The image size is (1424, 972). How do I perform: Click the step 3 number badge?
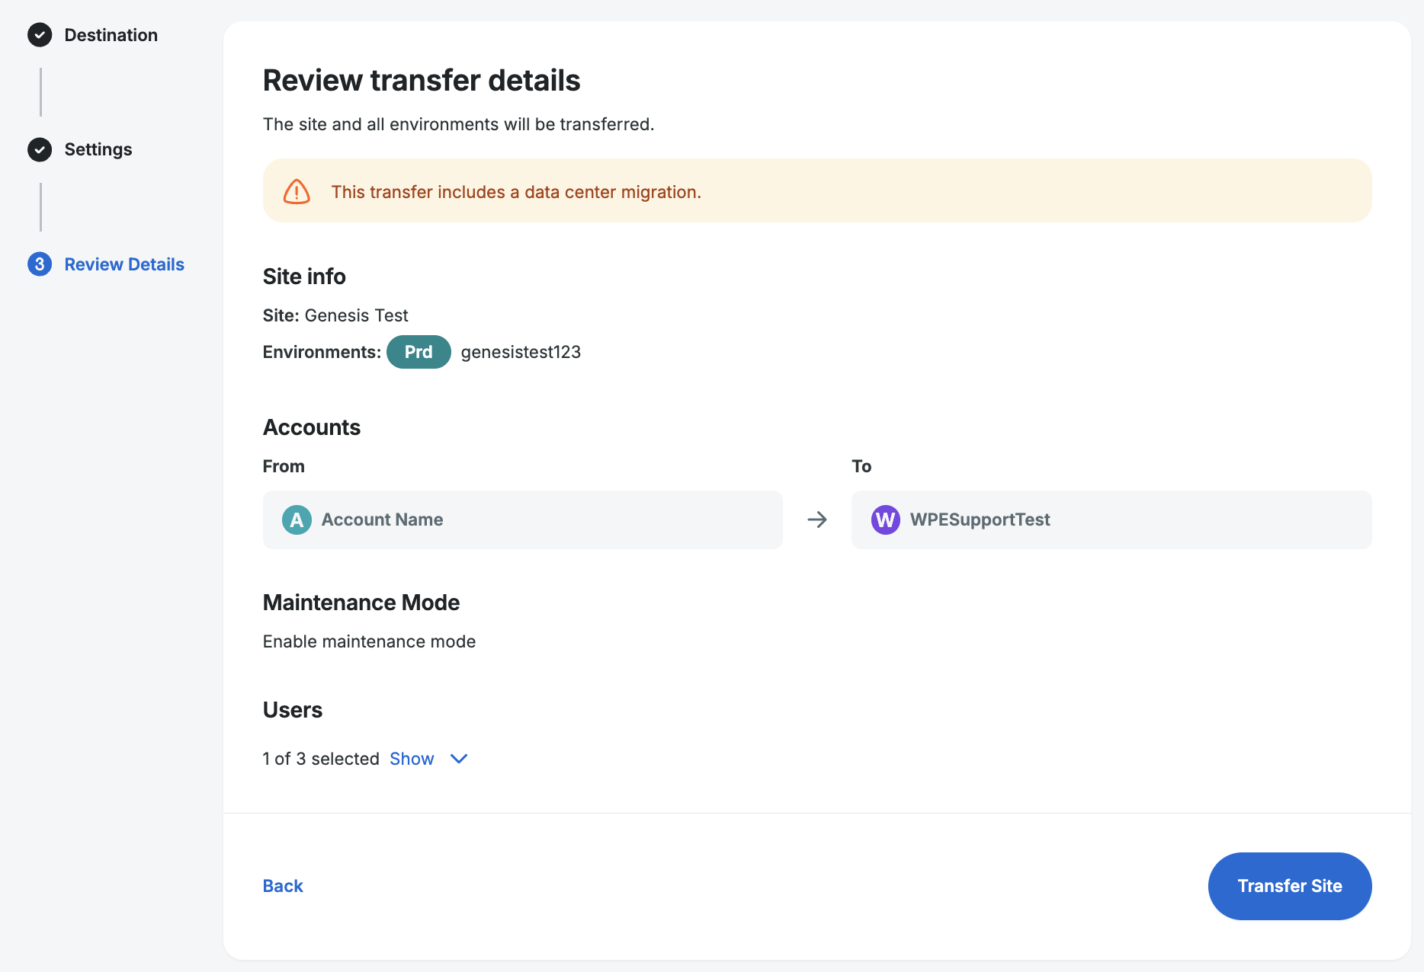[40, 264]
